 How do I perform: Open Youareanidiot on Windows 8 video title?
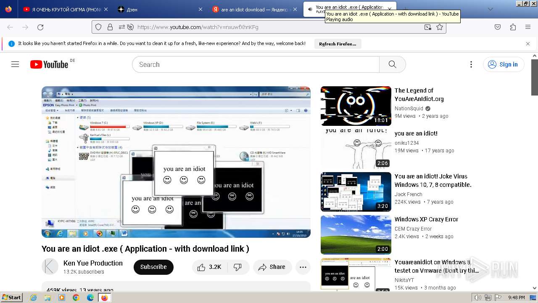437,266
